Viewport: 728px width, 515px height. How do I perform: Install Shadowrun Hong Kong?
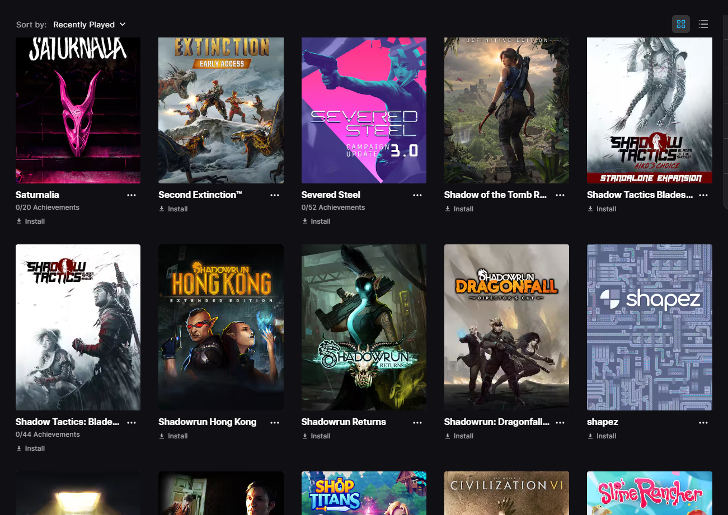pyautogui.click(x=173, y=436)
